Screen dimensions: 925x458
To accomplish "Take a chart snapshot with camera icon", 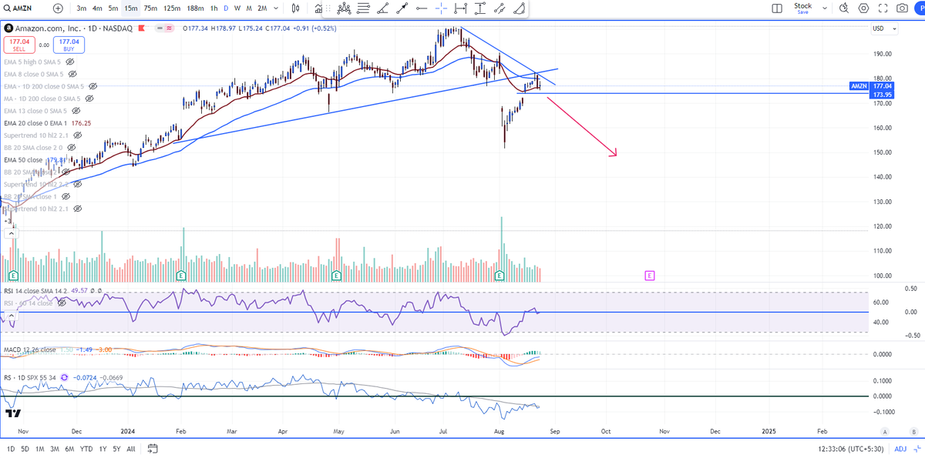I will 903,8.
